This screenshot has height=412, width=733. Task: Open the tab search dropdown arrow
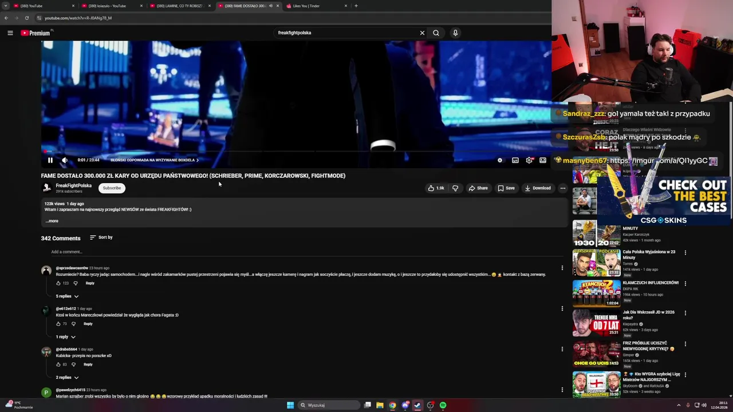coord(6,6)
